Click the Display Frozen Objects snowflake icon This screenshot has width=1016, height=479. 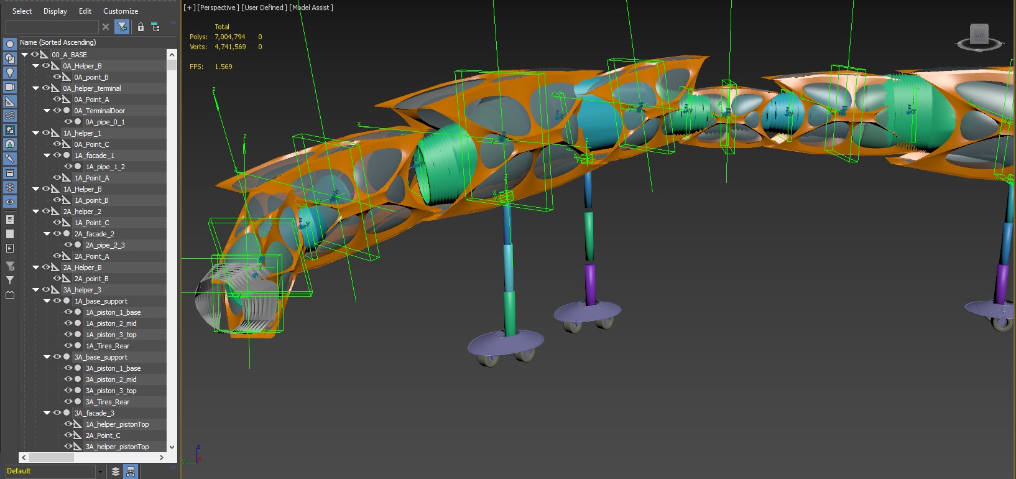click(x=10, y=187)
